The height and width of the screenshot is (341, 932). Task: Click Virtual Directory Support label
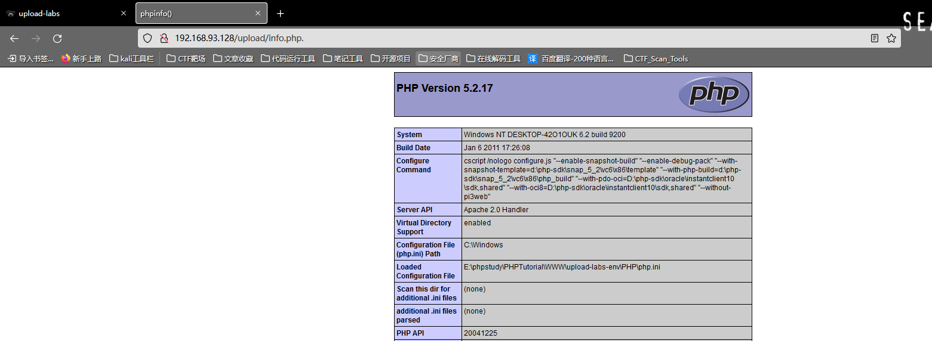click(424, 227)
